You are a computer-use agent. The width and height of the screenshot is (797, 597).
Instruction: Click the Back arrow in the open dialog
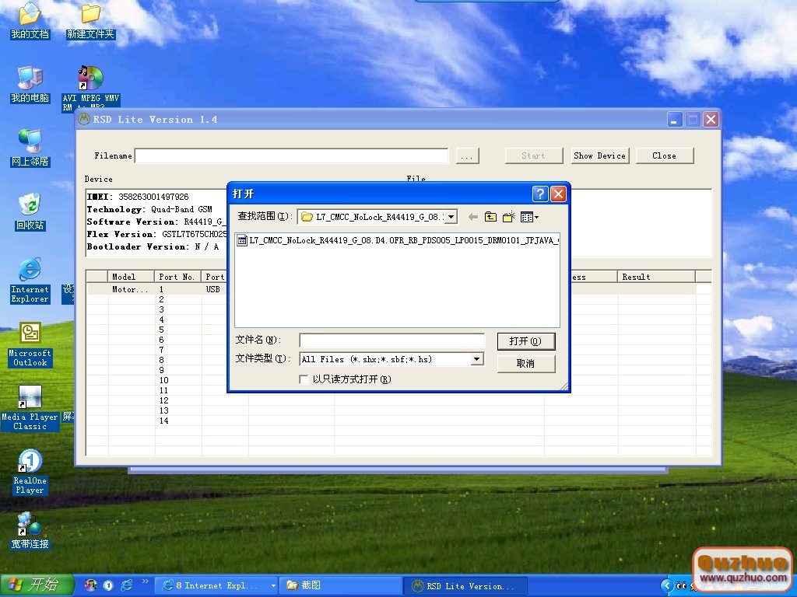point(472,217)
